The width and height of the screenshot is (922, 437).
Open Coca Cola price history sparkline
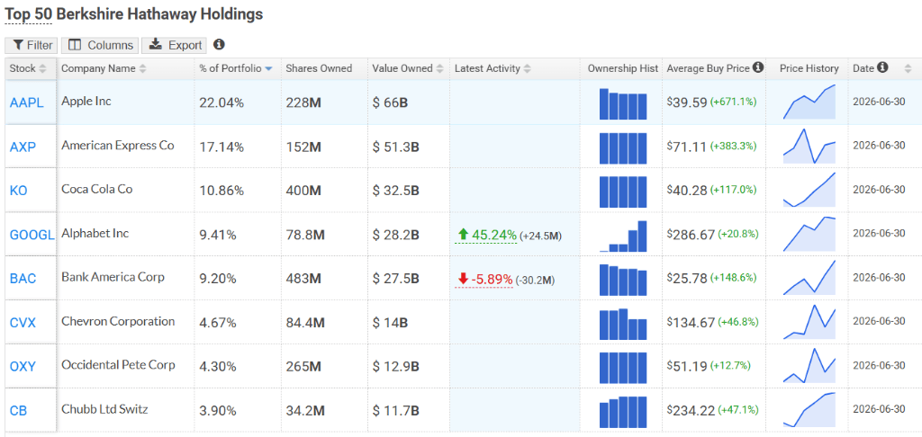click(x=809, y=191)
